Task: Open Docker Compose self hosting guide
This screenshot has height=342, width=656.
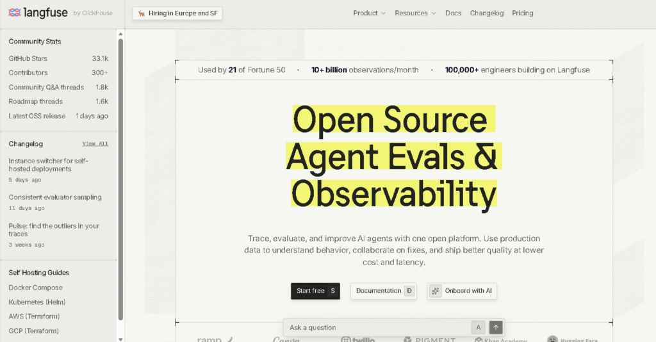Action: [36, 288]
